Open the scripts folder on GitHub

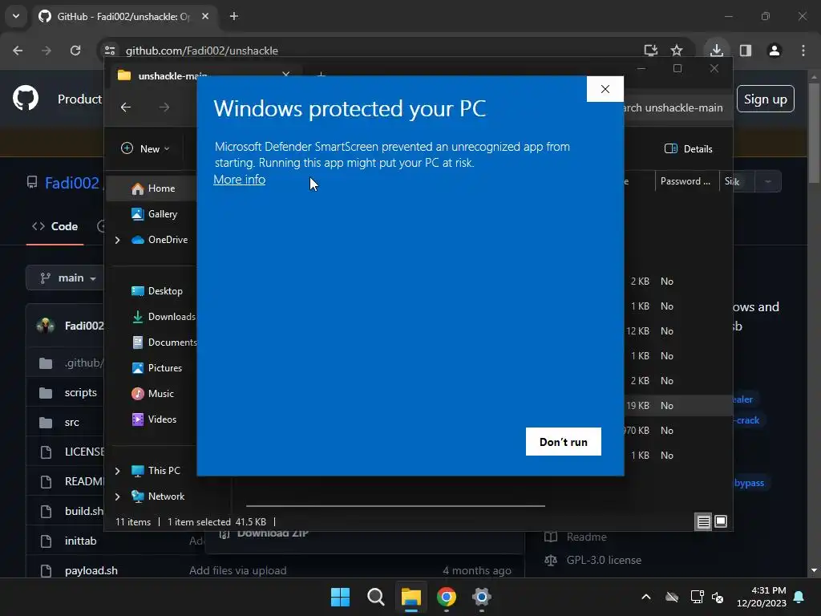[81, 392]
